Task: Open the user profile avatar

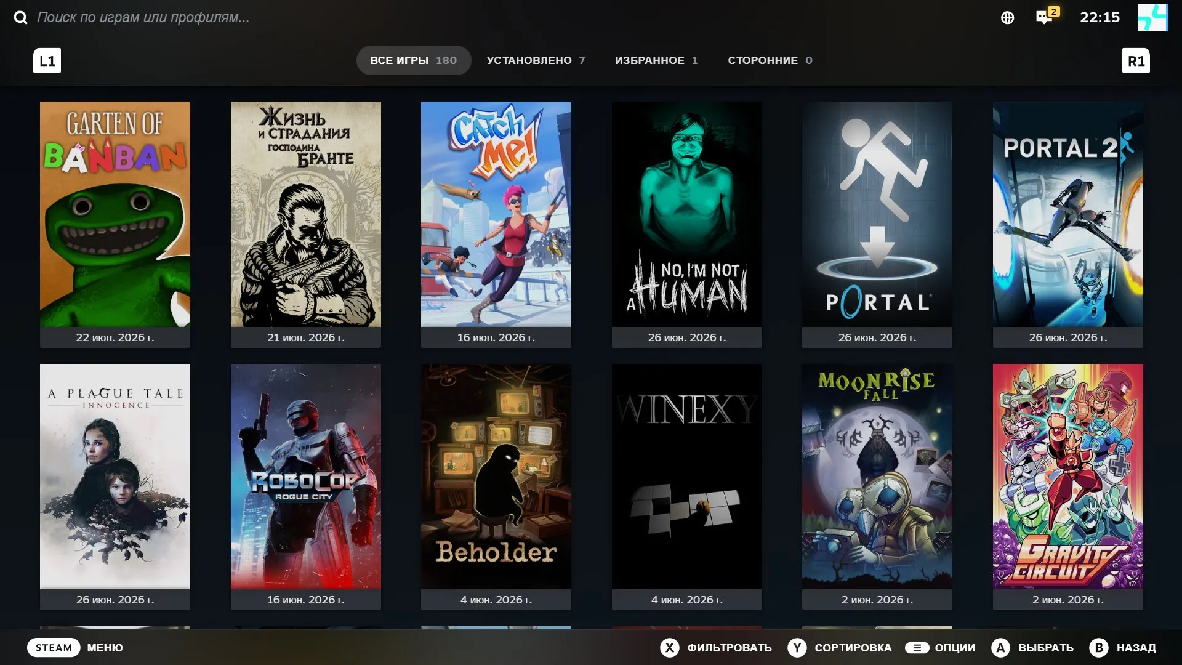Action: [x=1152, y=17]
